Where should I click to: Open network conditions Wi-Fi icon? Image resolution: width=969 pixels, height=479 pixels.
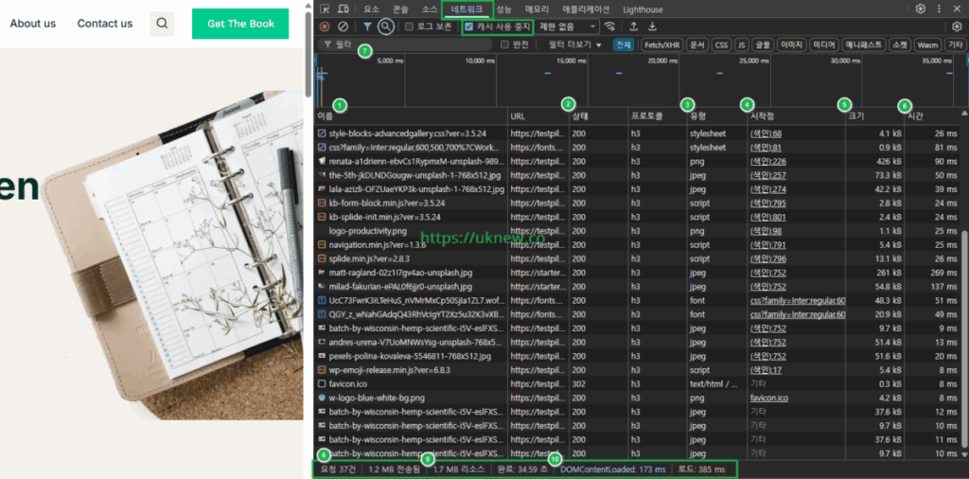(x=610, y=27)
